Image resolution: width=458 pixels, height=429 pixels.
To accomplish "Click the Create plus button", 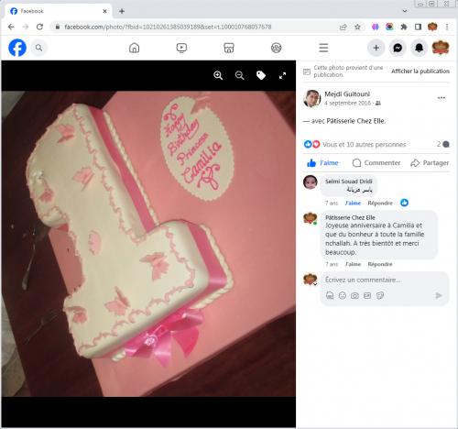I will [376, 48].
